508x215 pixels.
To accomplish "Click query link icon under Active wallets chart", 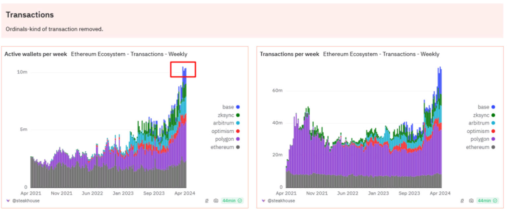I will 207,201.
